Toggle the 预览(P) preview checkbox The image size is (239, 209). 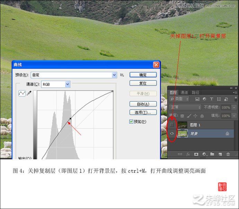[x=131, y=122]
